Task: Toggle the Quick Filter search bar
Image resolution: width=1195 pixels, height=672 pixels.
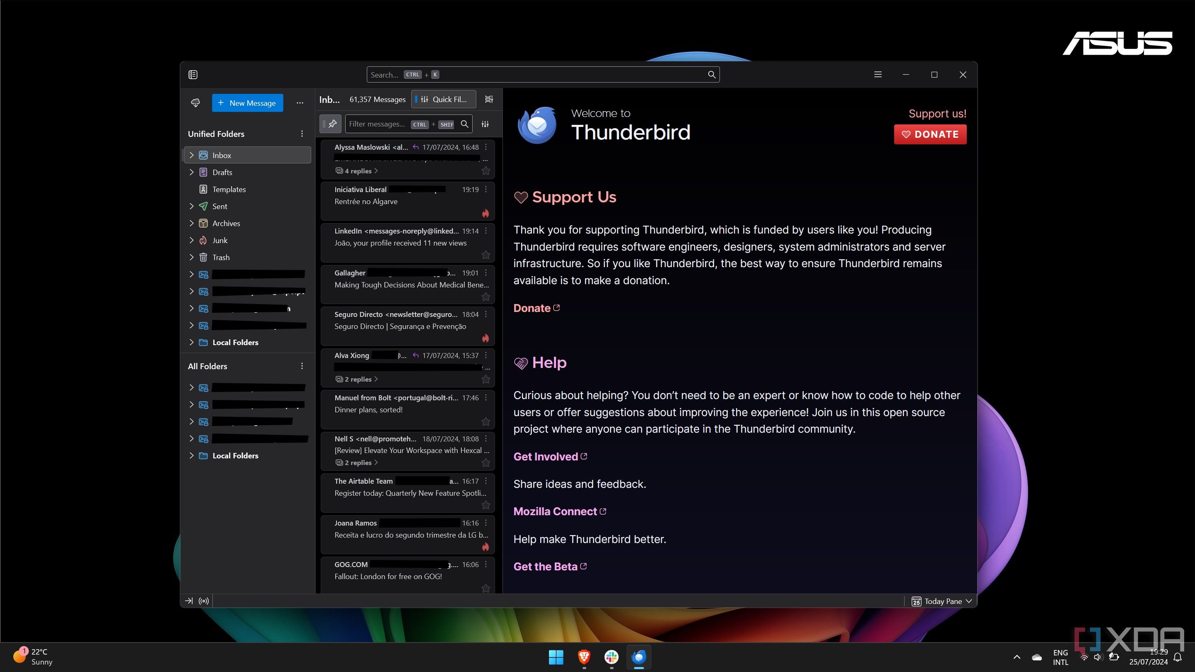Action: pyautogui.click(x=443, y=98)
